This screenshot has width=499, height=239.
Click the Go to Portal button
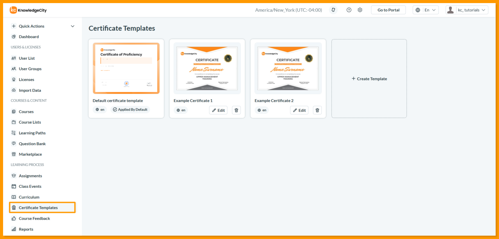point(388,10)
